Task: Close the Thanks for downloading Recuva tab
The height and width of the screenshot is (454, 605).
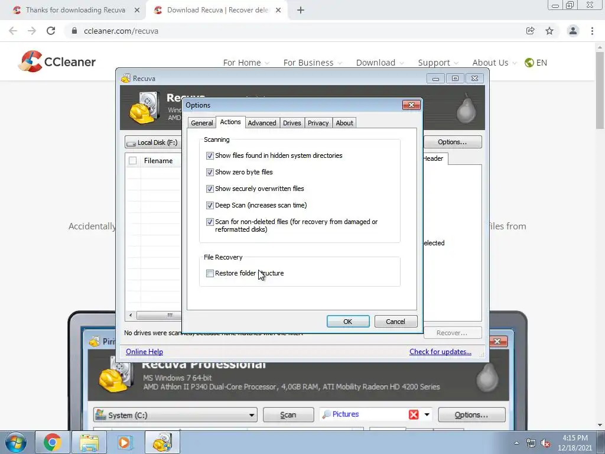Action: pyautogui.click(x=137, y=10)
